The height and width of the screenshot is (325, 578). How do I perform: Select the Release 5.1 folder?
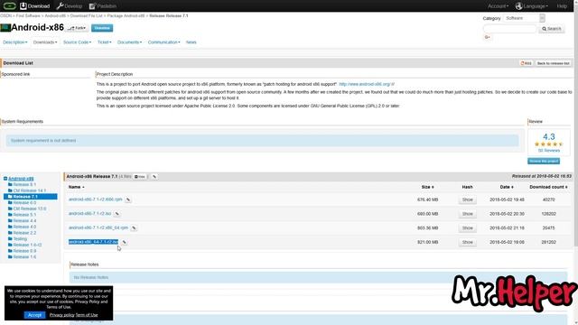pyautogui.click(x=24, y=215)
